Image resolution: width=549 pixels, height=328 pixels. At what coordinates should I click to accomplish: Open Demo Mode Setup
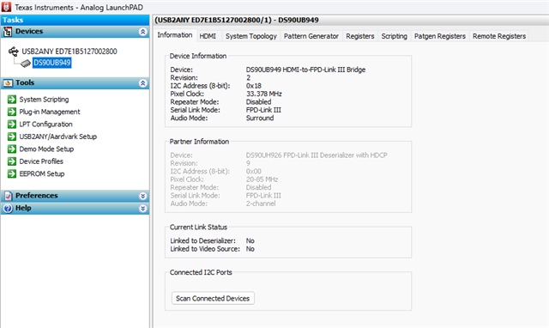[46, 149]
